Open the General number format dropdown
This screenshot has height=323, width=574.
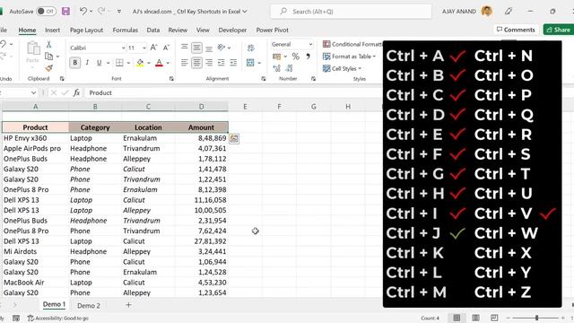[310, 44]
